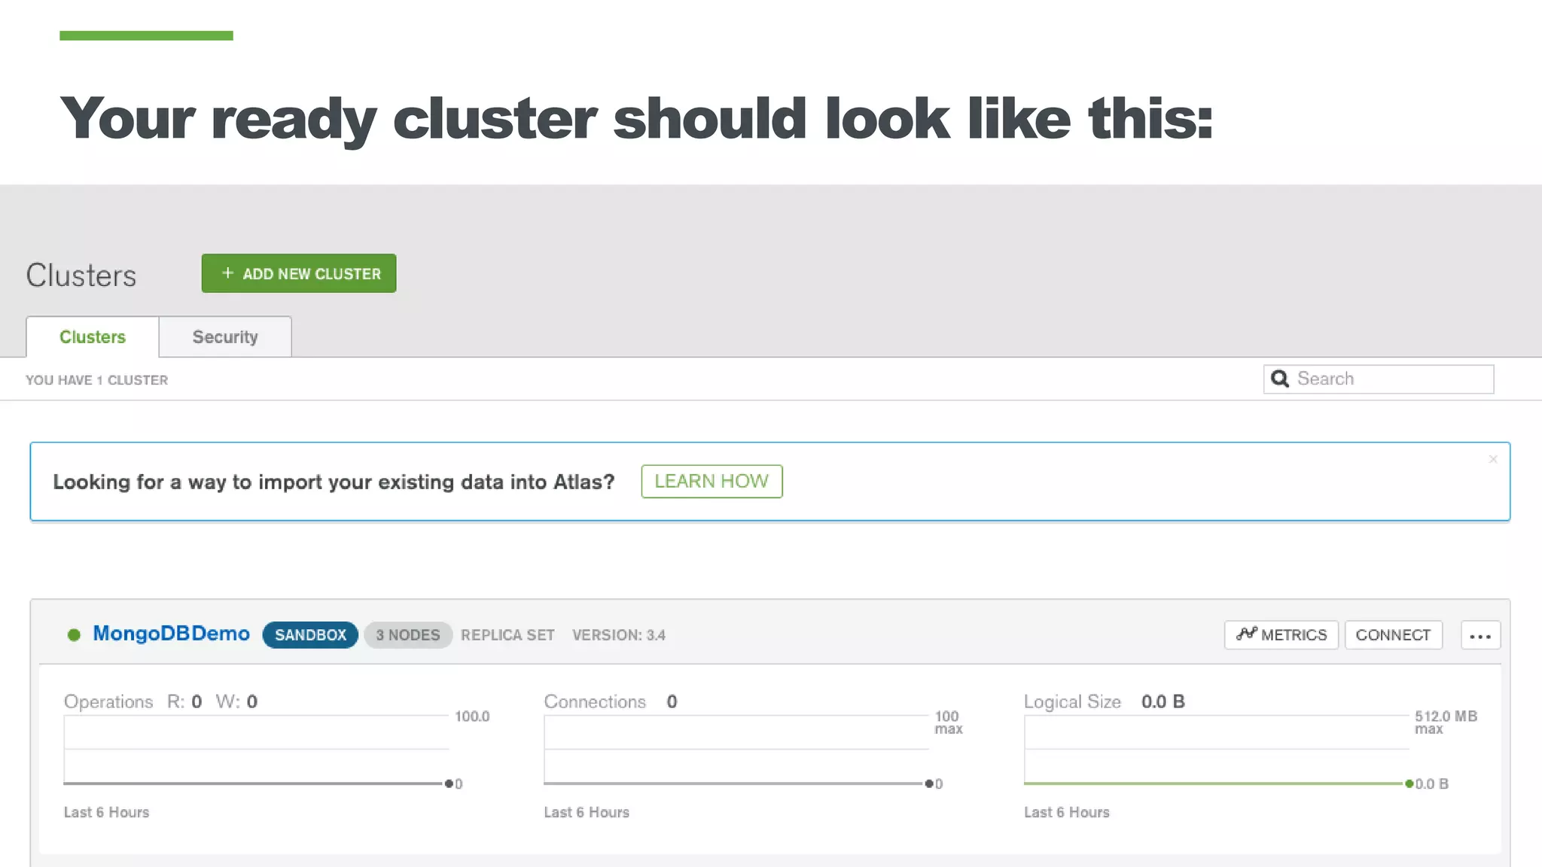Image resolution: width=1542 pixels, height=867 pixels.
Task: Dismiss the import data banner
Action: (x=1493, y=459)
